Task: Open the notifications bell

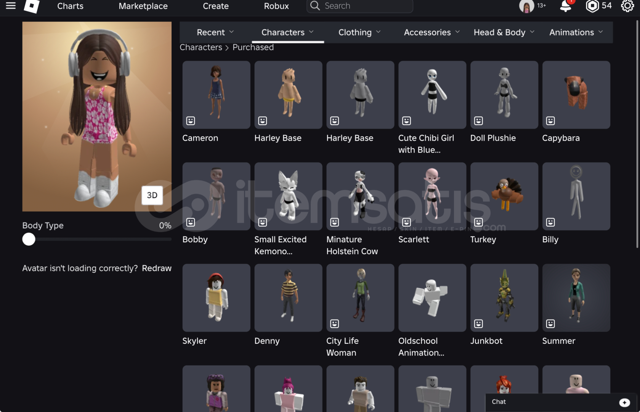Action: [x=566, y=6]
